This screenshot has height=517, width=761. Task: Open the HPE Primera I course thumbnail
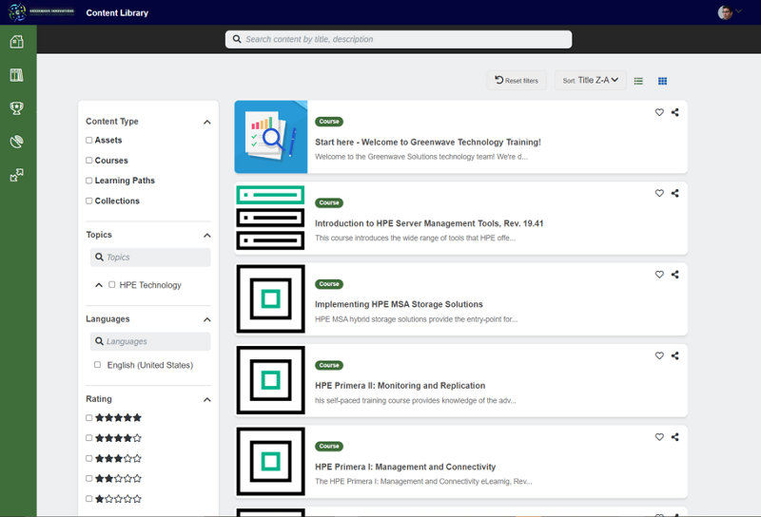point(270,461)
